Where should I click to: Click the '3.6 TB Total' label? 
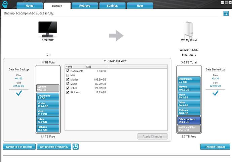(189, 62)
